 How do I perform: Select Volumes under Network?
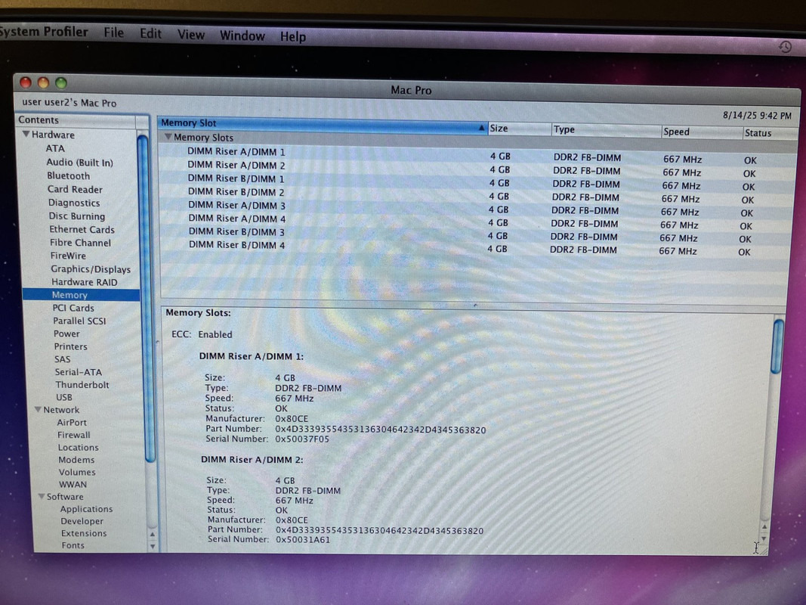(77, 472)
